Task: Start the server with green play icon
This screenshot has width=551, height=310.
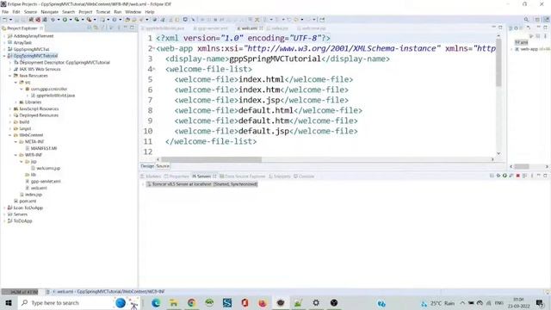Action: (505, 176)
